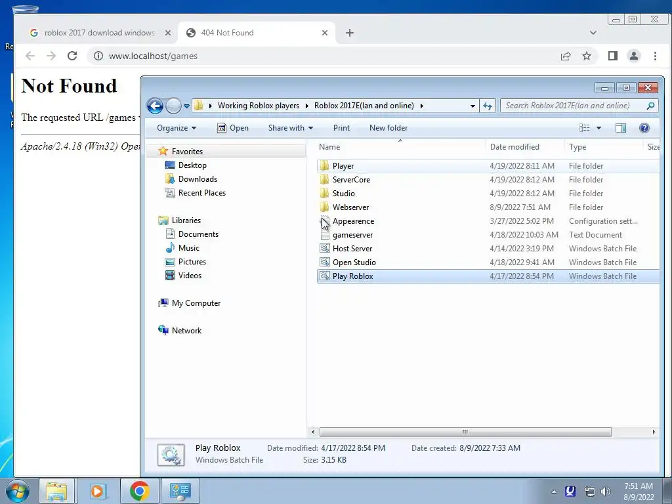Select the Open Studio batch file icon
Screen dimensions: 672x504
325,262
